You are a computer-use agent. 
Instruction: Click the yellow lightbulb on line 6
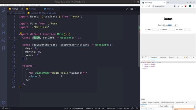[21, 33]
